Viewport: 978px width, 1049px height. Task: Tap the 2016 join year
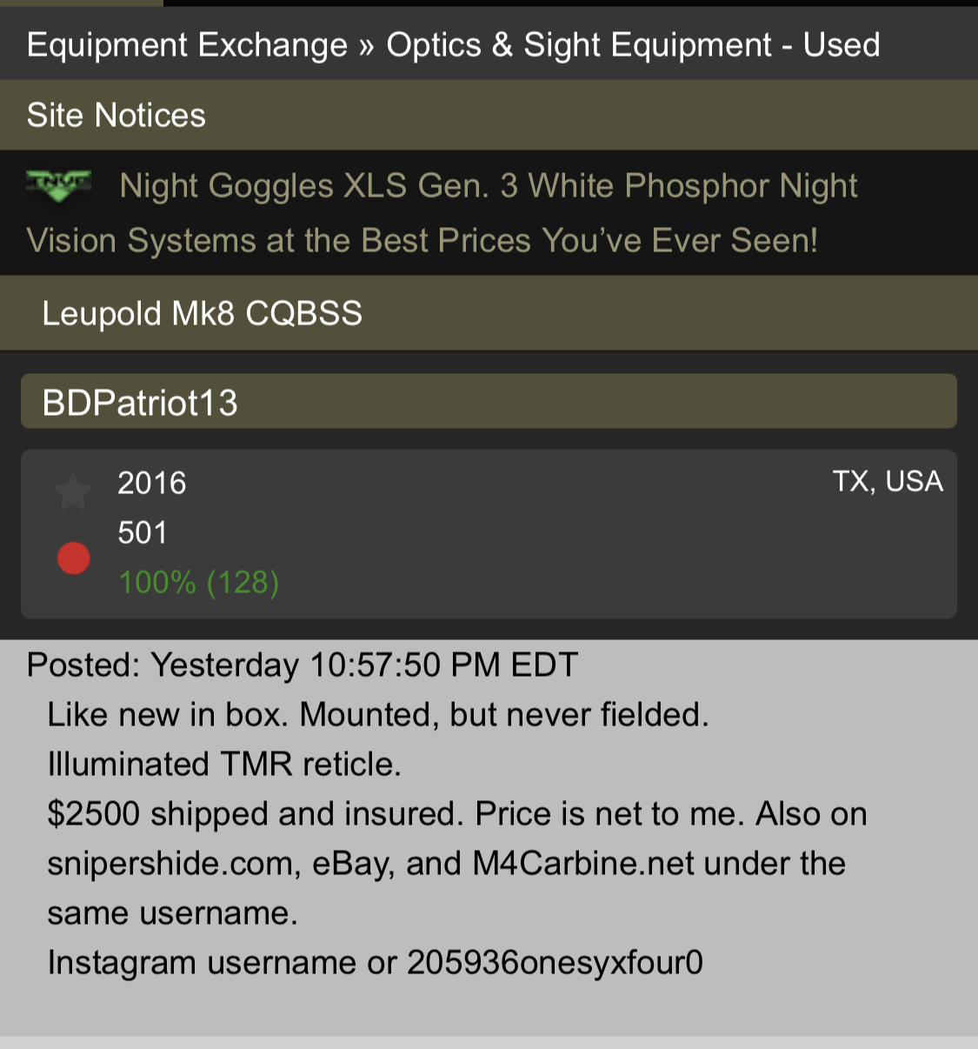[x=152, y=484]
